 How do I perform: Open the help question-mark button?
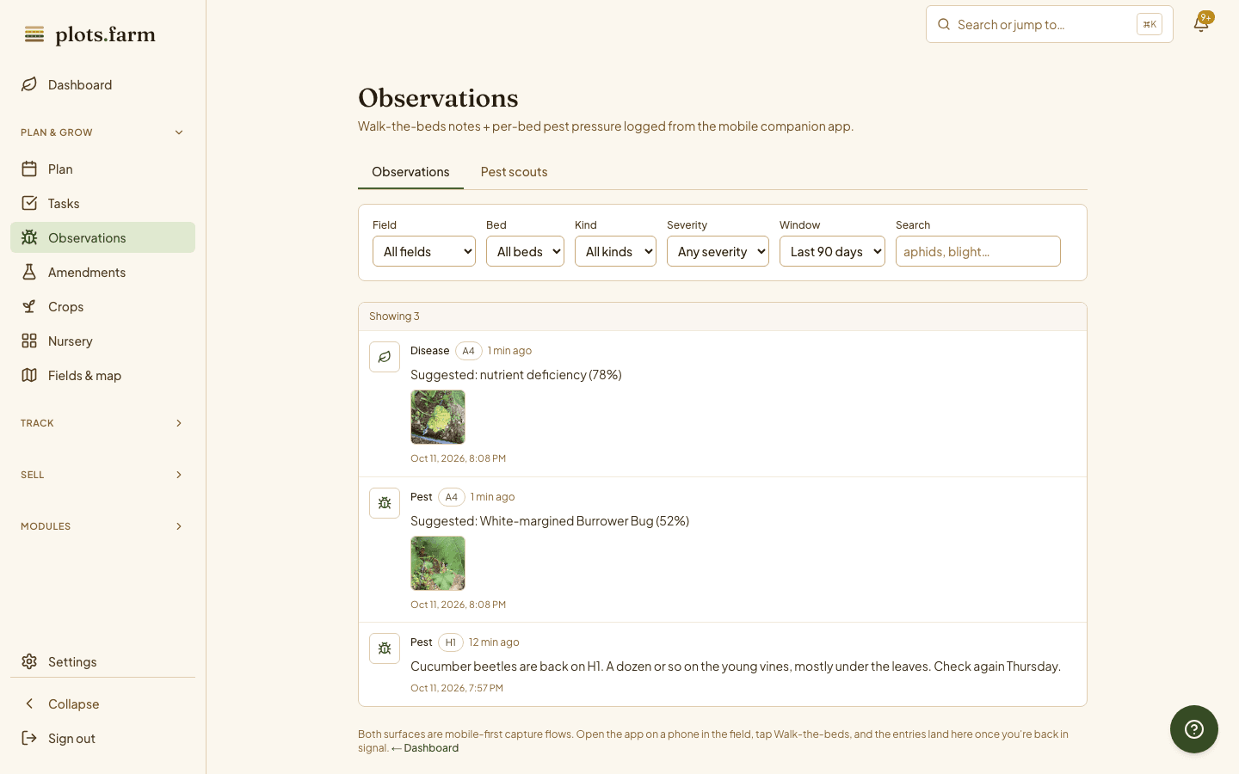click(x=1194, y=729)
